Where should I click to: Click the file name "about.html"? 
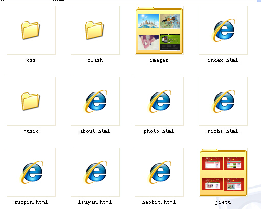95,131
